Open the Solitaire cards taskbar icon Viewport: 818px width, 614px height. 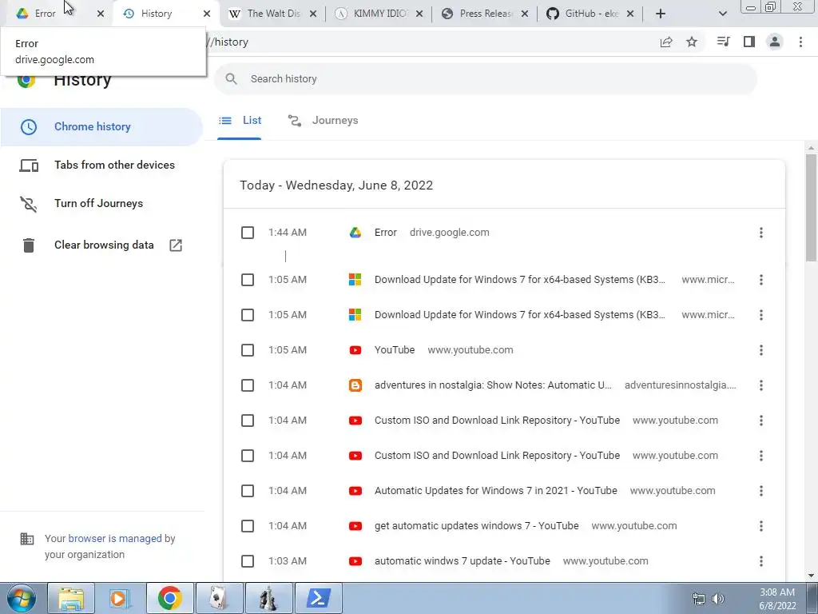point(219,598)
